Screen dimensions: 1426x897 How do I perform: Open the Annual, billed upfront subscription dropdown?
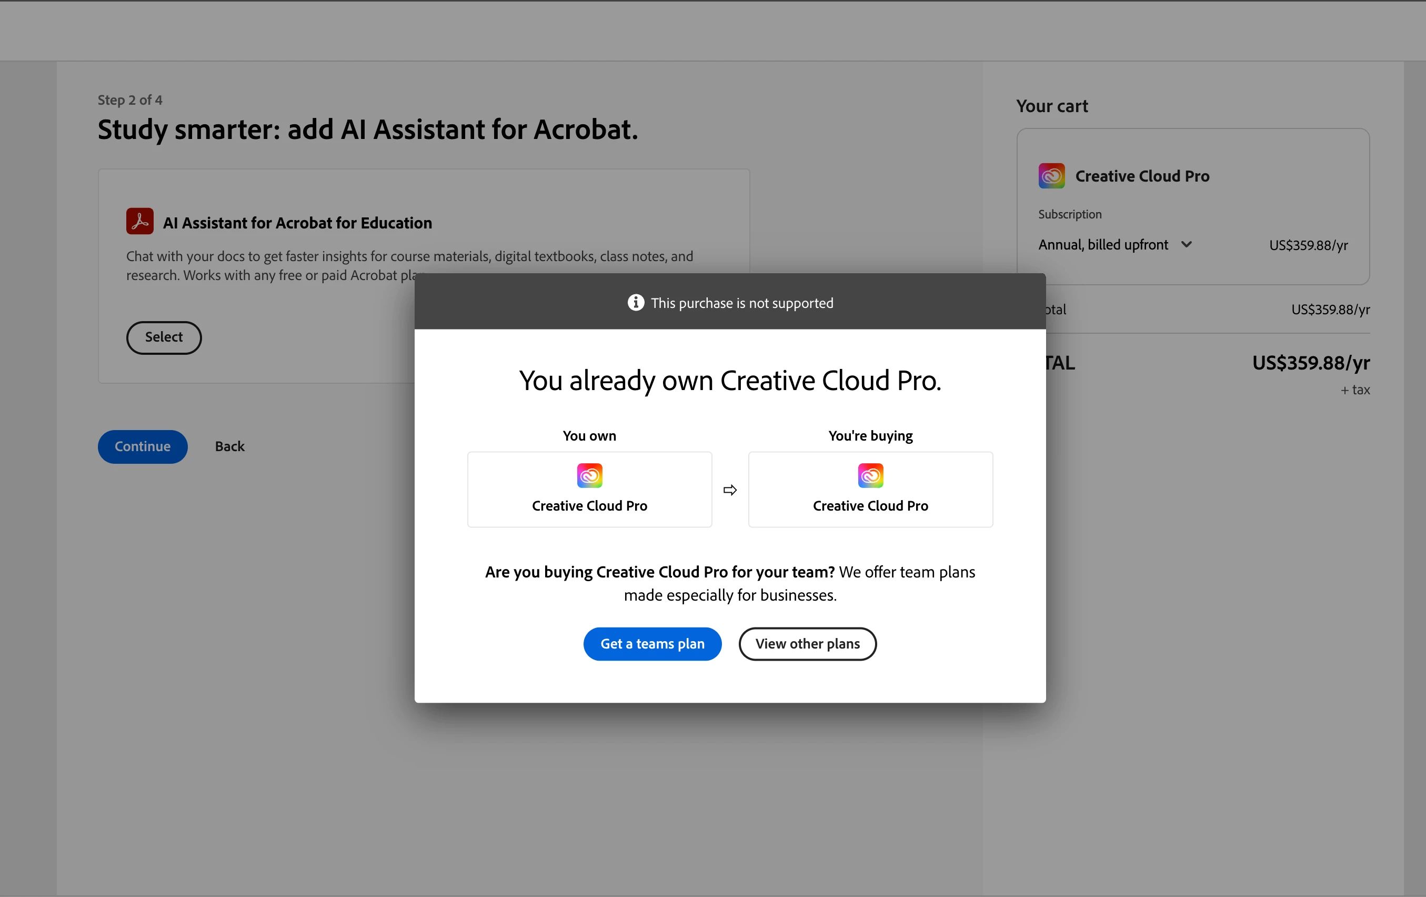click(x=1103, y=245)
